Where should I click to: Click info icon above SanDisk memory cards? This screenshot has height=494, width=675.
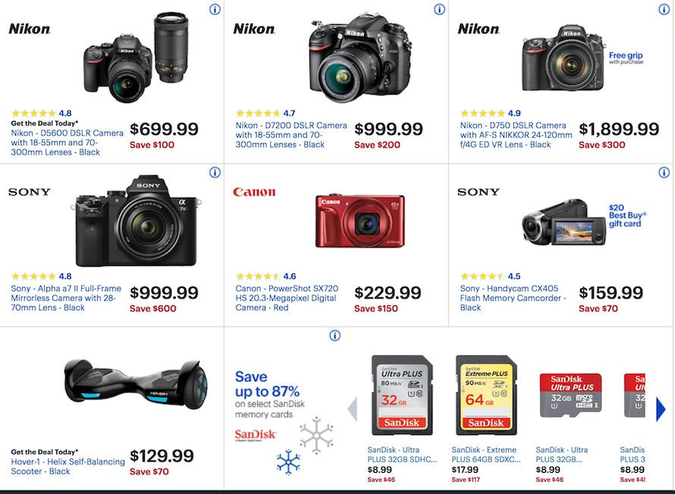[334, 336]
